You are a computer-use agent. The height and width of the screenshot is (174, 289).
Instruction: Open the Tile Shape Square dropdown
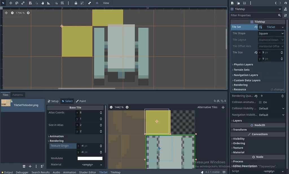271,34
